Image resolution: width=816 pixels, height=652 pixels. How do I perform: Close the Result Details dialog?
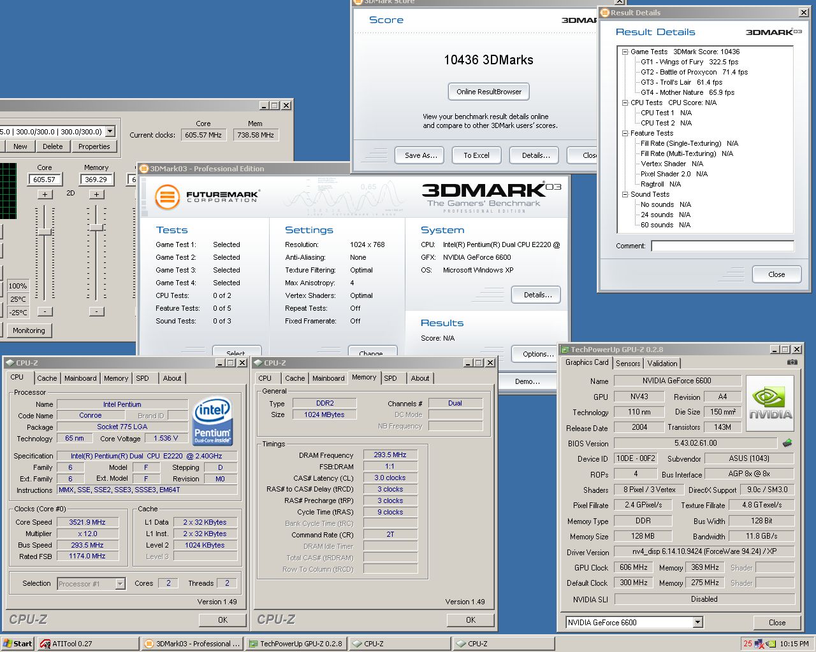(x=776, y=274)
